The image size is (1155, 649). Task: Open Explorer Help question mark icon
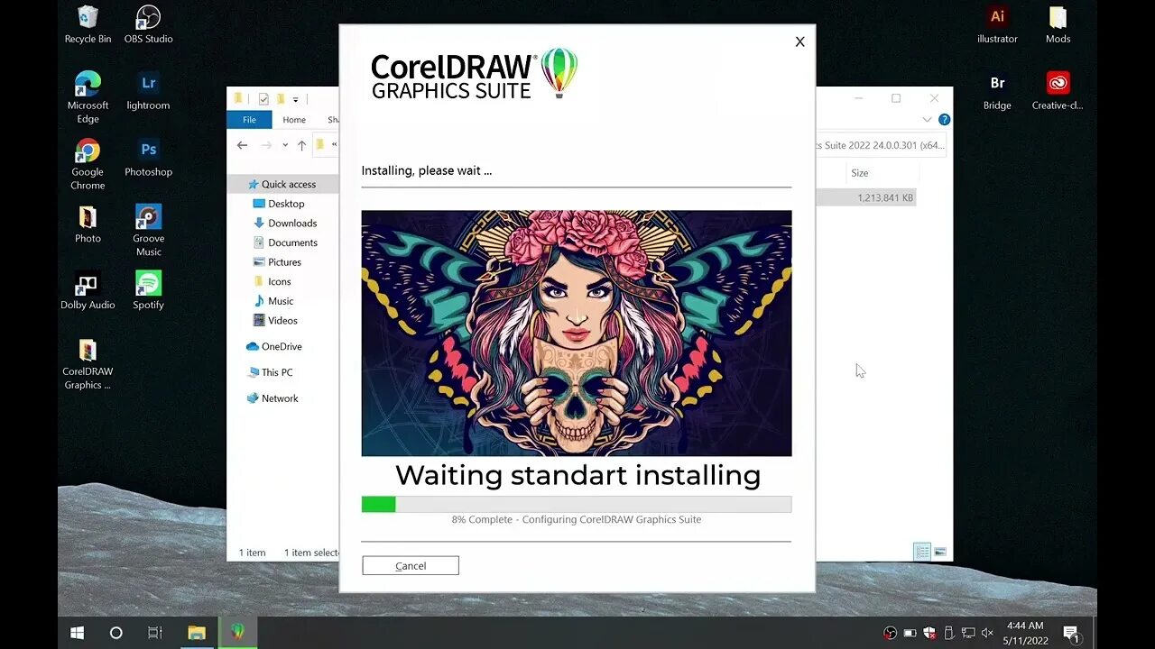(x=944, y=119)
